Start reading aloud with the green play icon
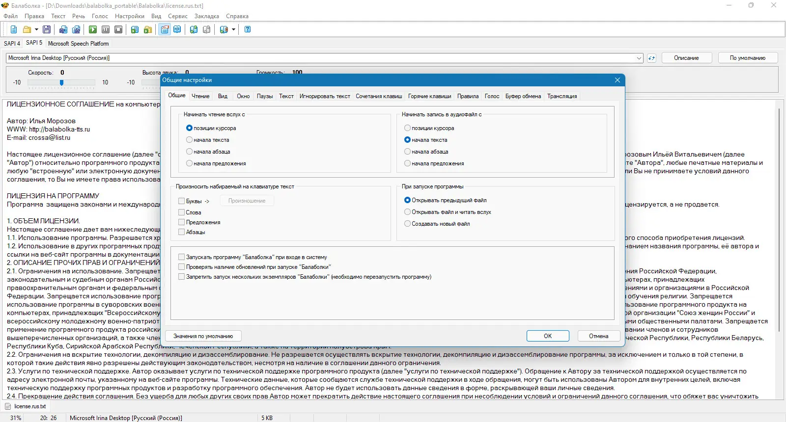The height and width of the screenshot is (422, 786). (x=93, y=29)
